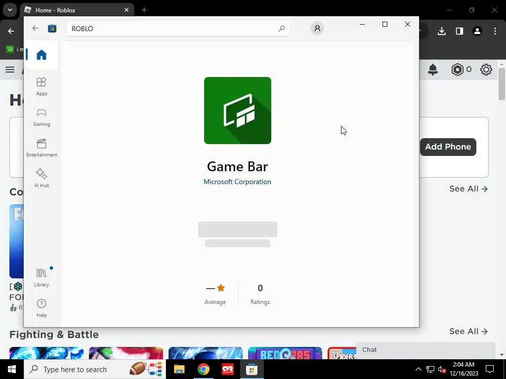This screenshot has width=506, height=379.
Task: Click the Store back arrow
Action: point(36,28)
